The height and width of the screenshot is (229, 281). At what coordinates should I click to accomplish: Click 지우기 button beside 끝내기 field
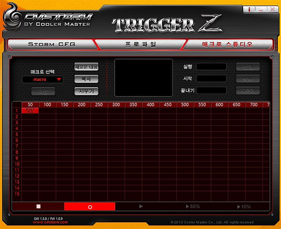[248, 91]
